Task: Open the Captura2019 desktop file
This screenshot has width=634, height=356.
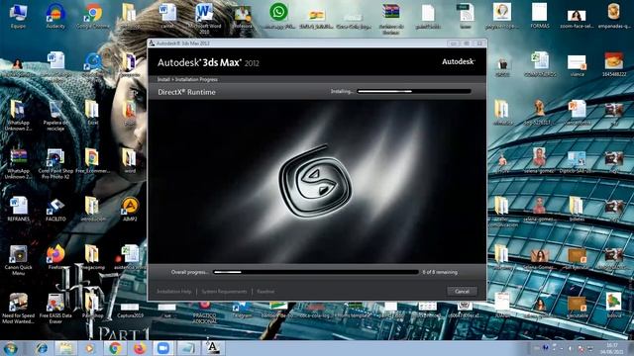Action: click(130, 310)
